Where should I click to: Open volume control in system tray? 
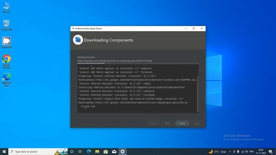pos(246,152)
